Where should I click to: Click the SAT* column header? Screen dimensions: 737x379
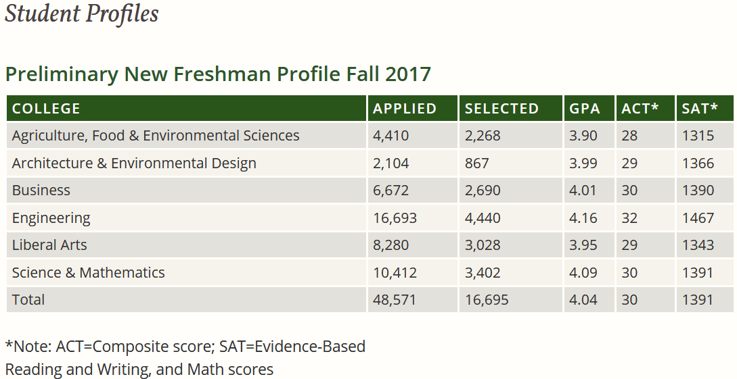coord(700,109)
